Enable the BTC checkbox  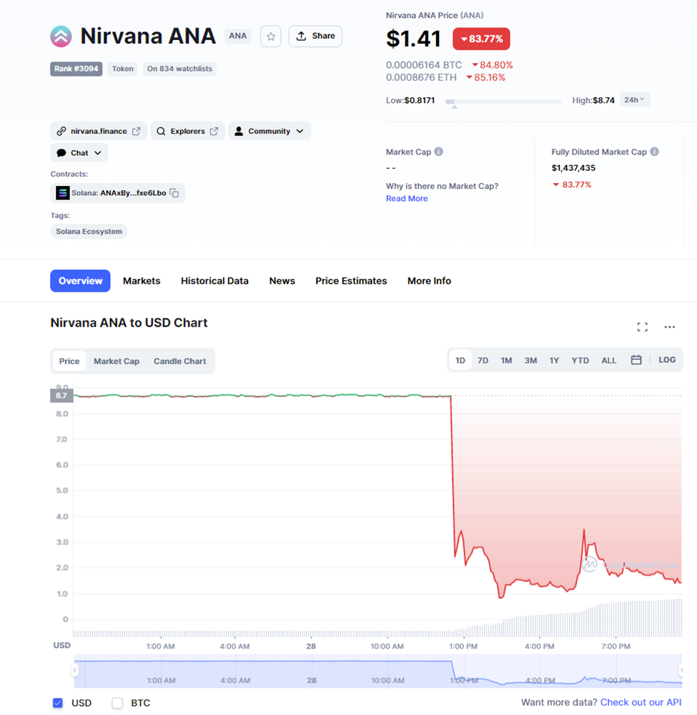117,703
